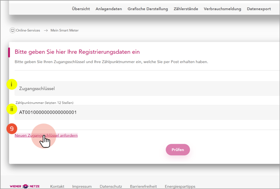280x189 pixels.
Task: Open Verbrauchsmeldung tab
Action: pyautogui.click(x=222, y=9)
